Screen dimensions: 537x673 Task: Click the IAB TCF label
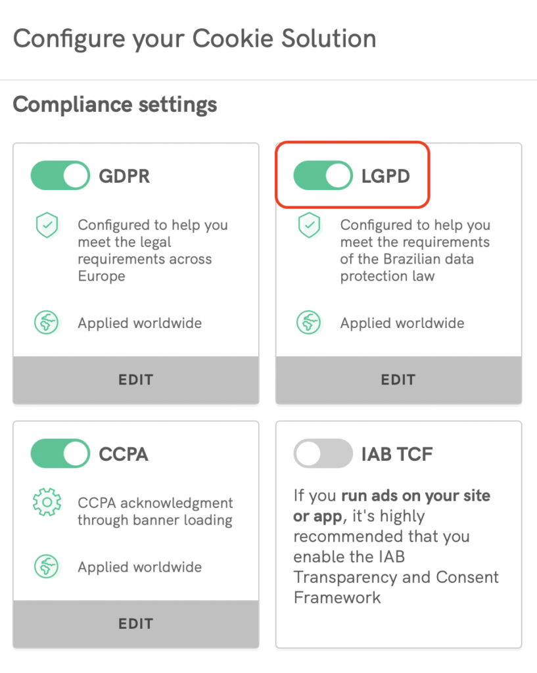coord(397,455)
